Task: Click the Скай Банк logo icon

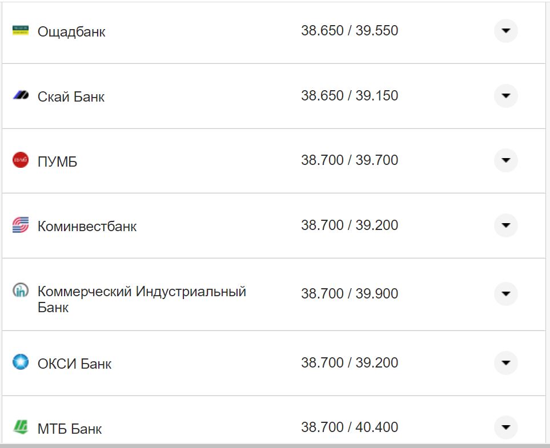Action: (x=21, y=96)
